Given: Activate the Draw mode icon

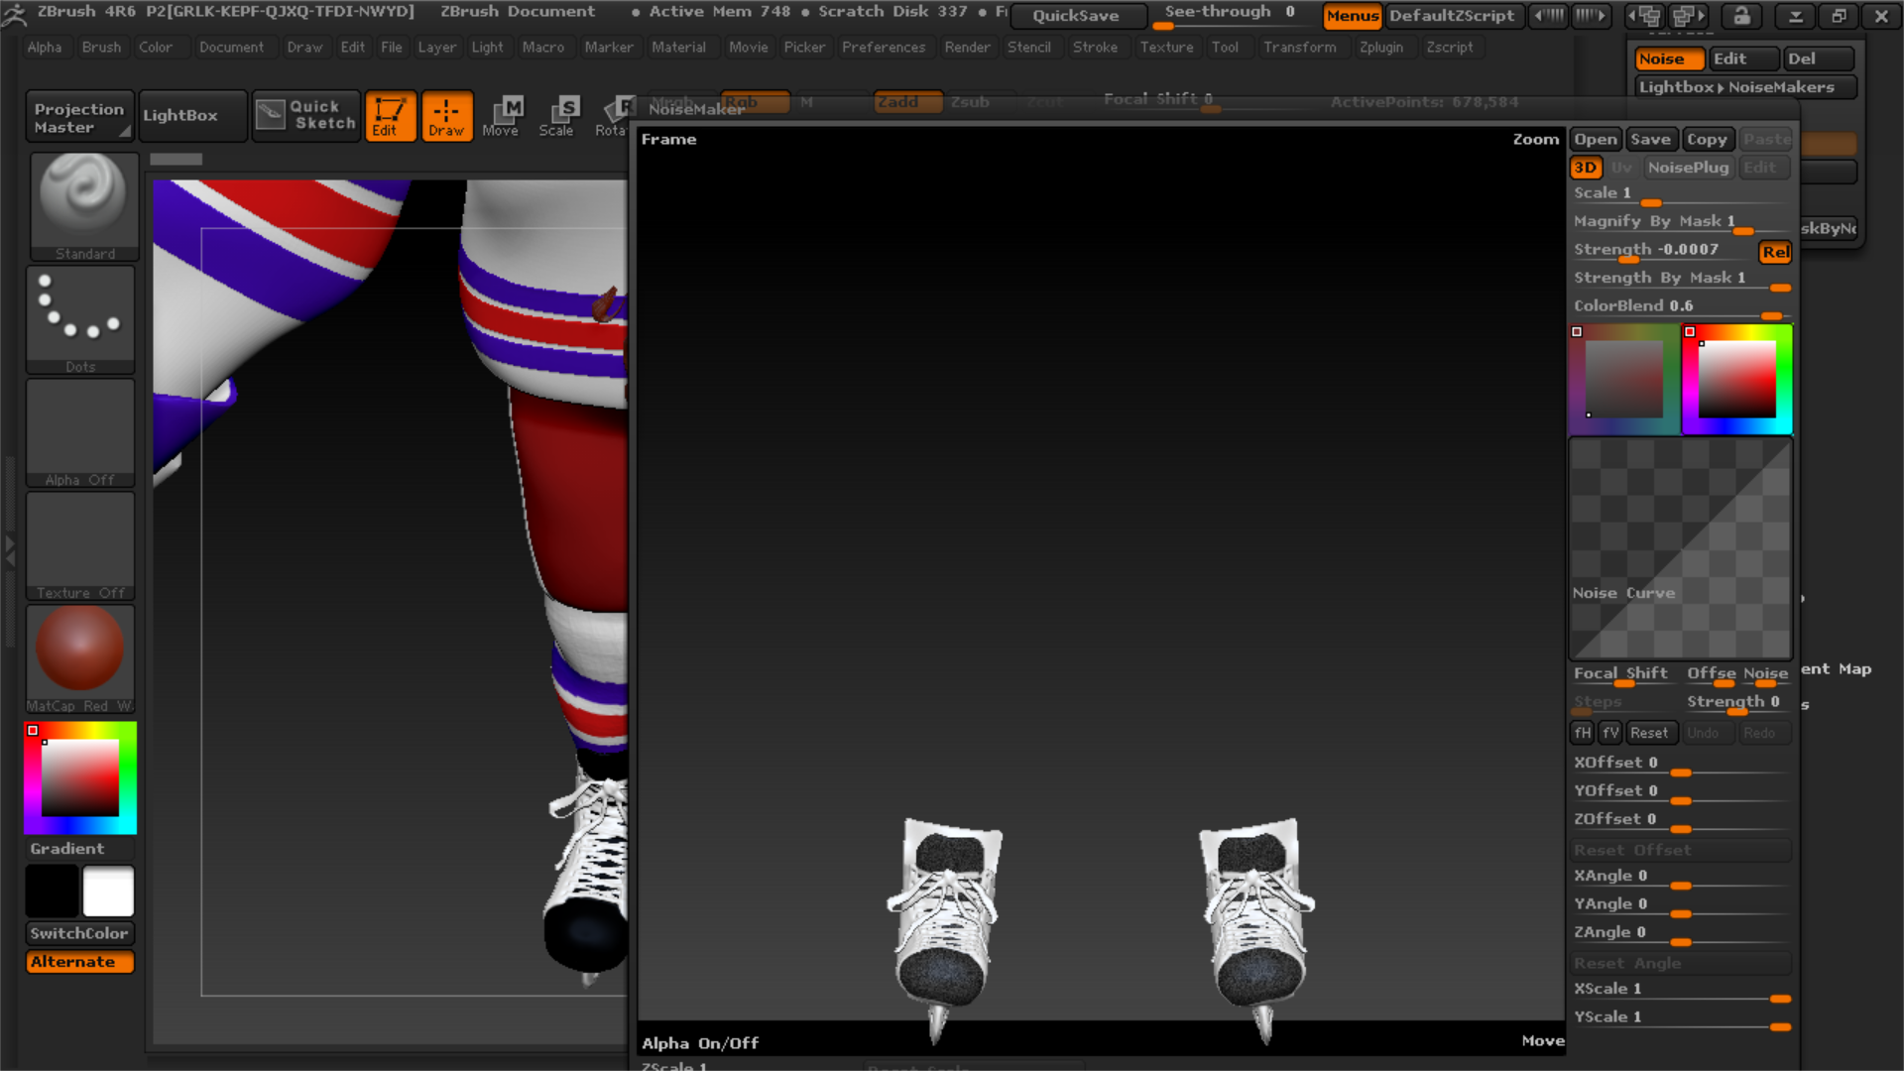Looking at the screenshot, I should [447, 115].
